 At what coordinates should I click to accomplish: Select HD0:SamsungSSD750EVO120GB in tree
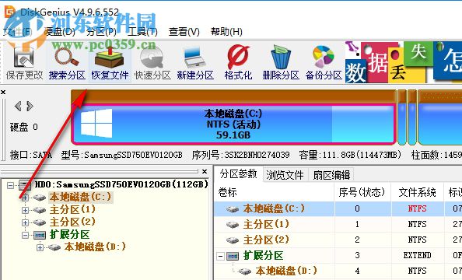(x=121, y=185)
